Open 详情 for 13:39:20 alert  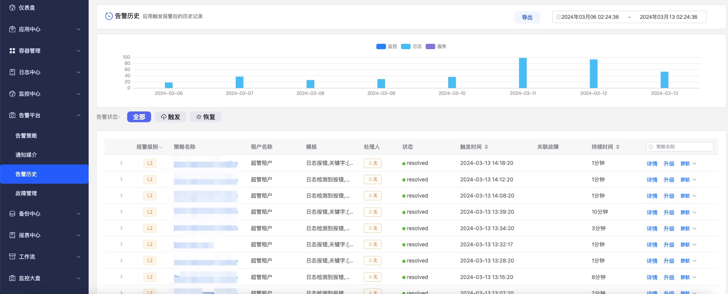coord(652,213)
